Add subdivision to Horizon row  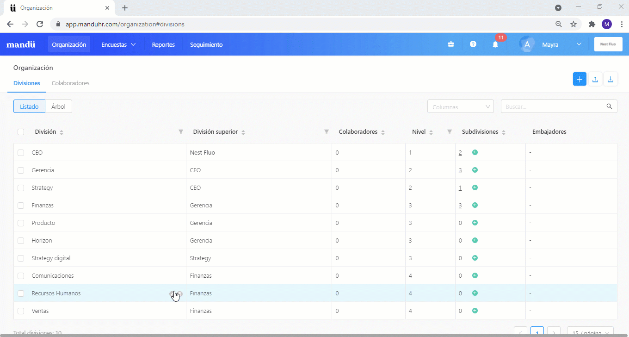pyautogui.click(x=475, y=240)
